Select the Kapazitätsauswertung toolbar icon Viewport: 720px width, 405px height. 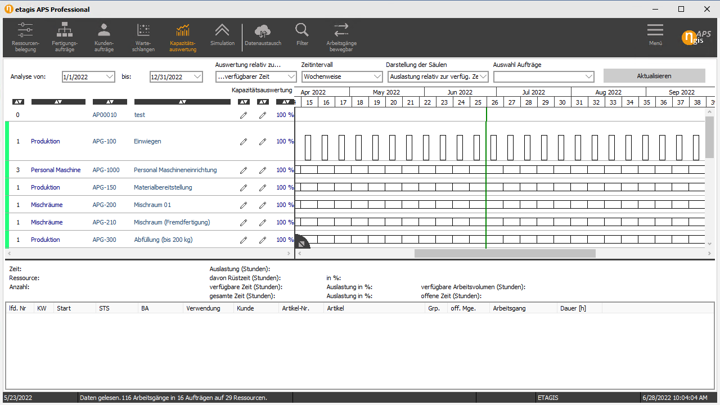click(183, 38)
